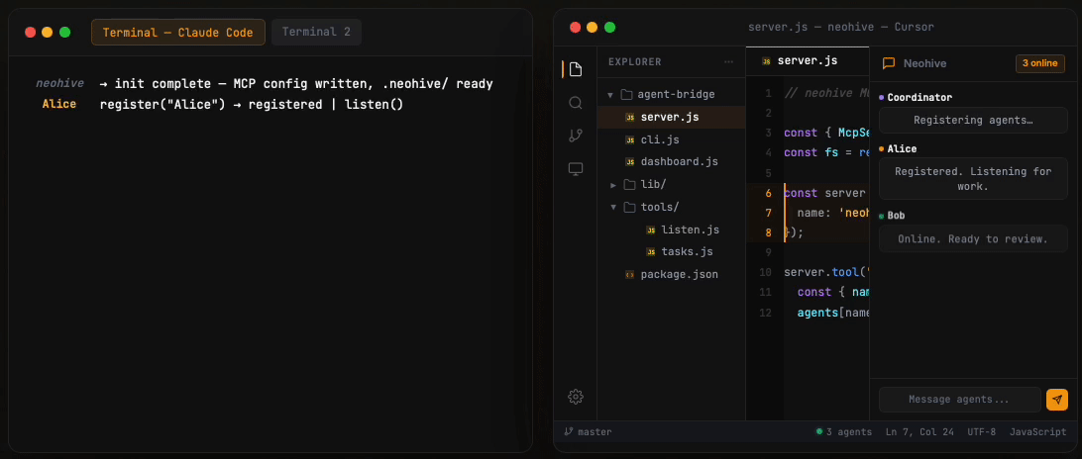This screenshot has height=459, width=1082.
Task: Open cli.js in the Explorer tree
Action: point(671,139)
